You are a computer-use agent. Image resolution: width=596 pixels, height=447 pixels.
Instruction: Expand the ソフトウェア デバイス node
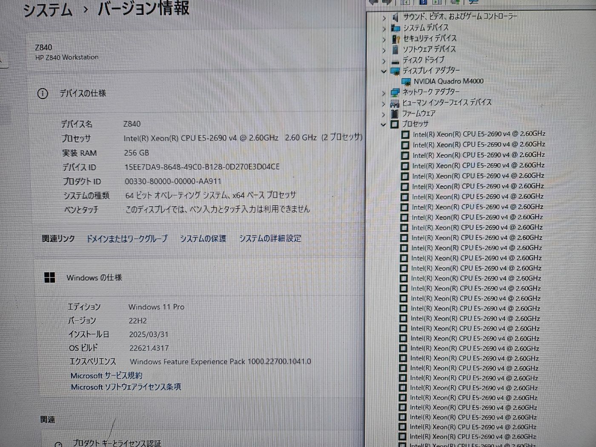(384, 50)
